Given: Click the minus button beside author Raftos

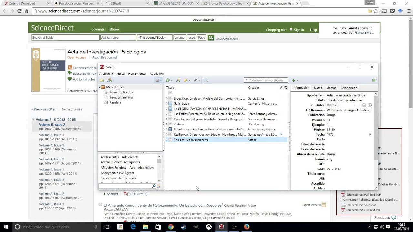Looking at the screenshot, I should [x=364, y=105].
